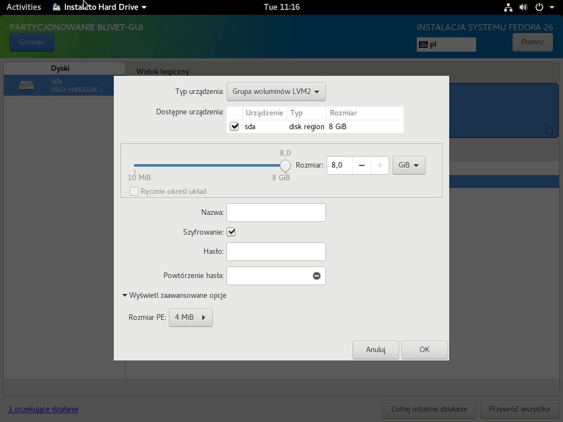Click the Pomoc help button

click(532, 42)
